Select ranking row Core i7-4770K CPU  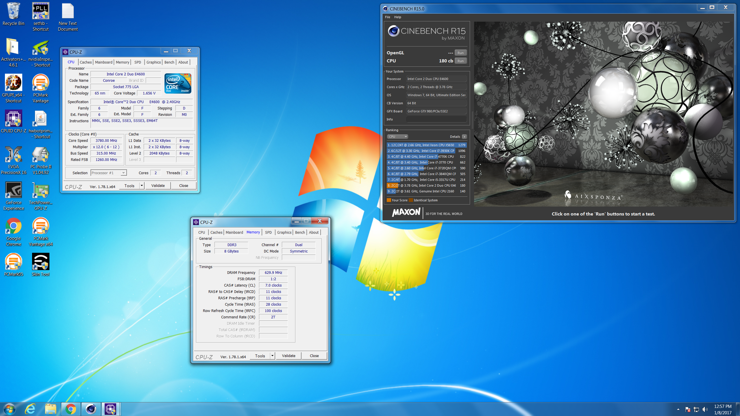(427, 157)
